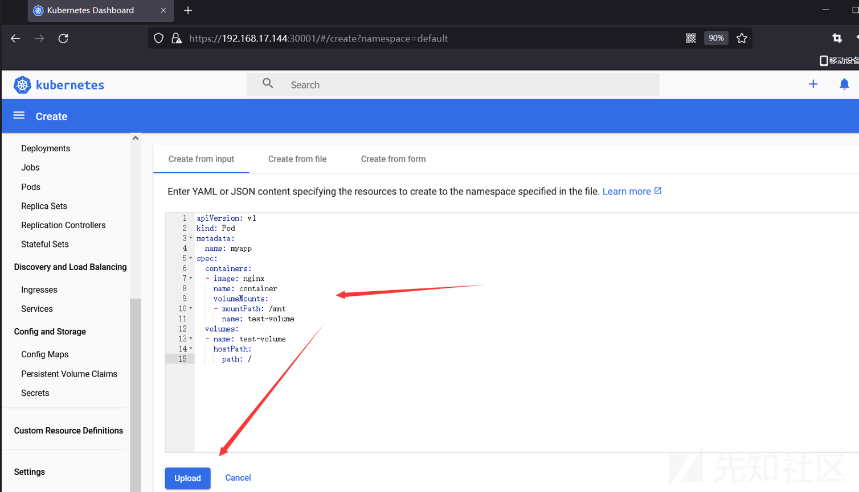859x492 pixels.
Task: Open Discovery and Load Balancing section
Action: pyautogui.click(x=70, y=267)
